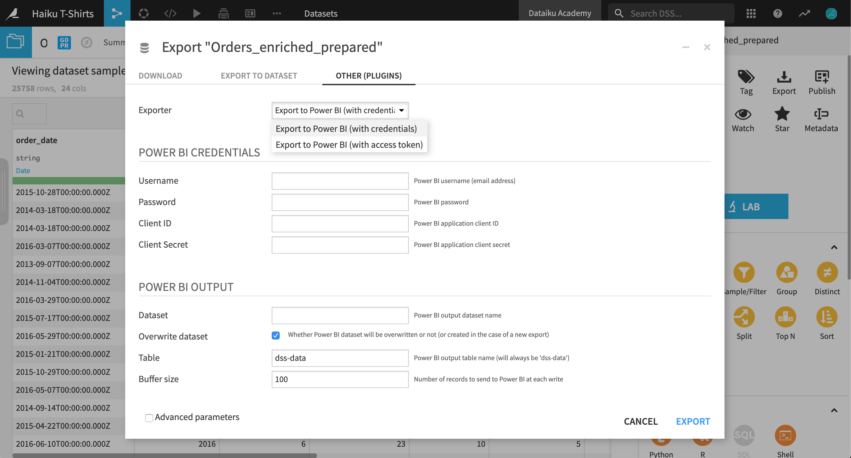Screen dimensions: 851x458
Task: Open the help question mark icon
Action: (x=777, y=13)
